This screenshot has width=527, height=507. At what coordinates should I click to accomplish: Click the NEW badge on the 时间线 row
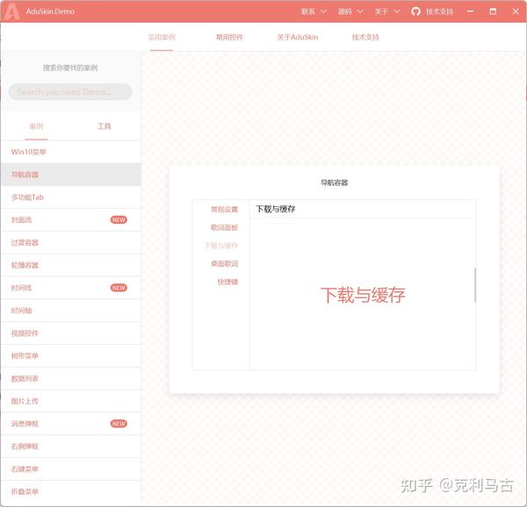(x=119, y=288)
